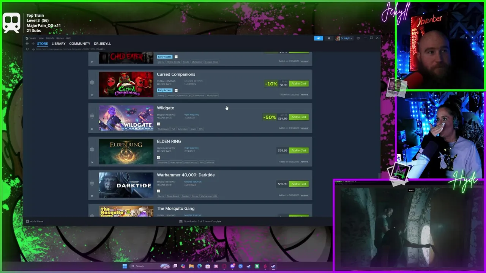This screenshot has height=273, width=486.
Task: Click the drag handle for ELDEN RING row
Action: click(92, 149)
